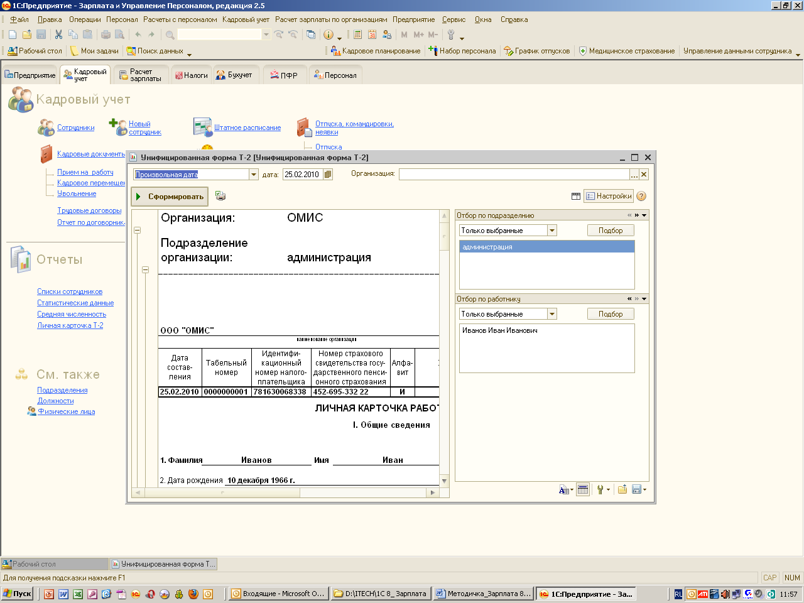Click the M- memory subtract button
The width and height of the screenshot is (804, 603).
(433, 35)
